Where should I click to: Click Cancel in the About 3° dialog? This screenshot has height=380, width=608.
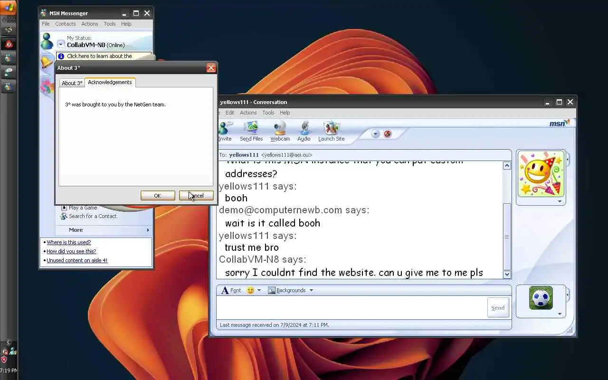[196, 196]
